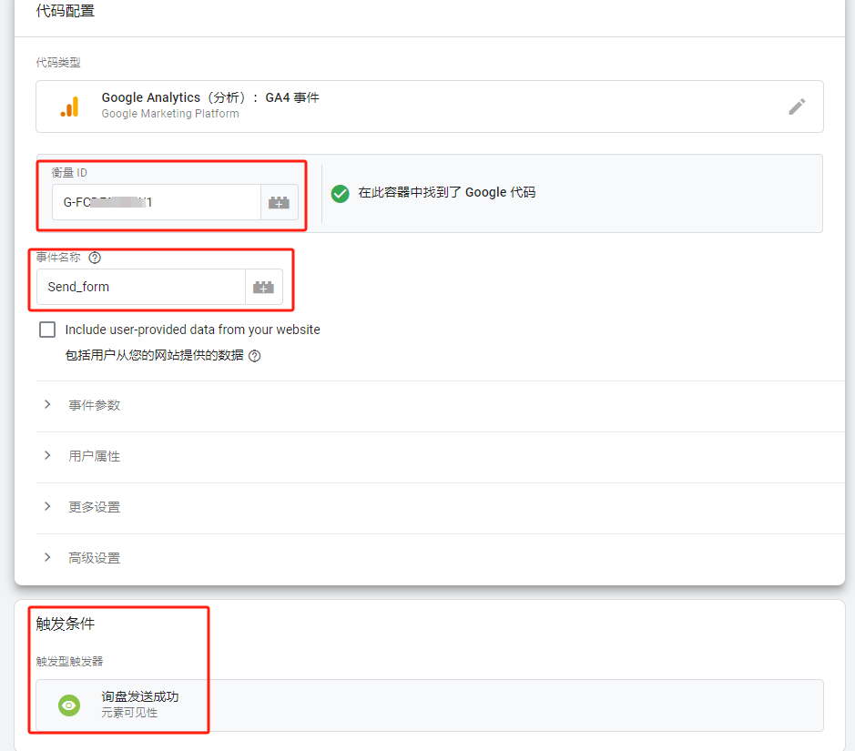Click the Google Analytics bar chart icon

70,107
